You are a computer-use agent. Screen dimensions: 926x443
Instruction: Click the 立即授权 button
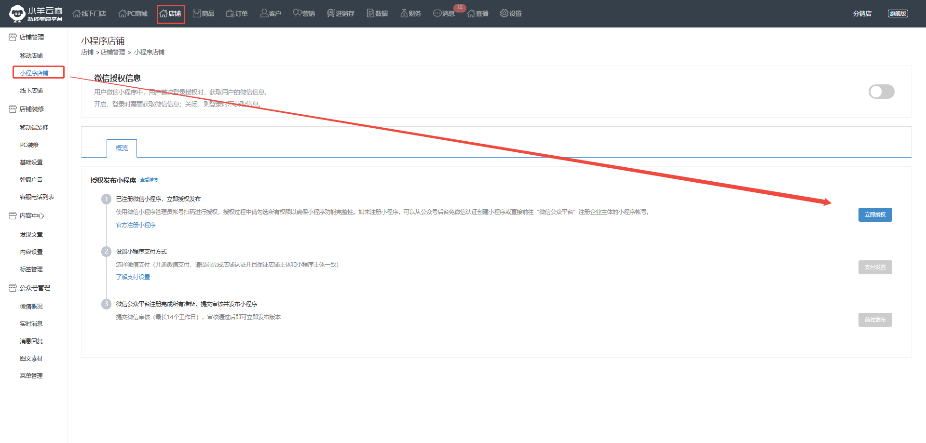point(875,215)
